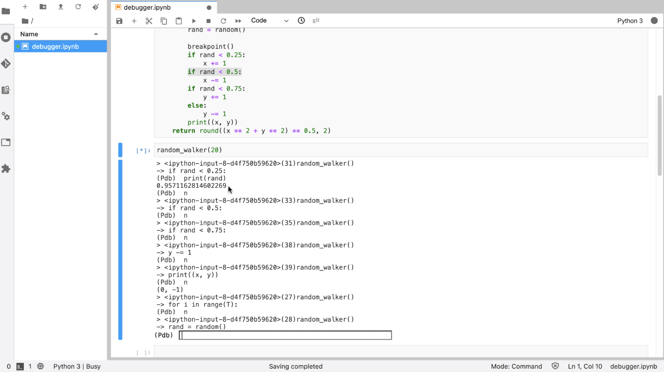Cut selected cell with the scissors icon
The width and height of the screenshot is (664, 372).
tap(149, 21)
